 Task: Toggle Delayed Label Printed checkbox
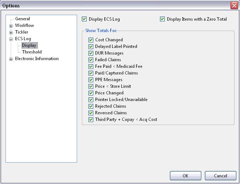(x=91, y=46)
